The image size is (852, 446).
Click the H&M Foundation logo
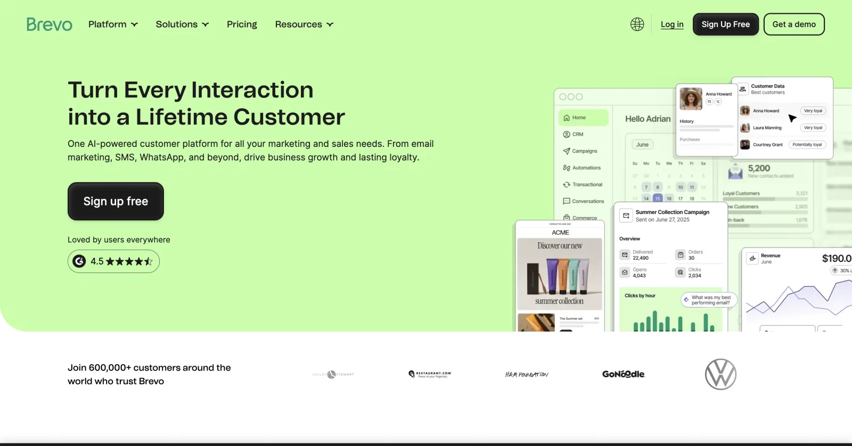(x=527, y=375)
